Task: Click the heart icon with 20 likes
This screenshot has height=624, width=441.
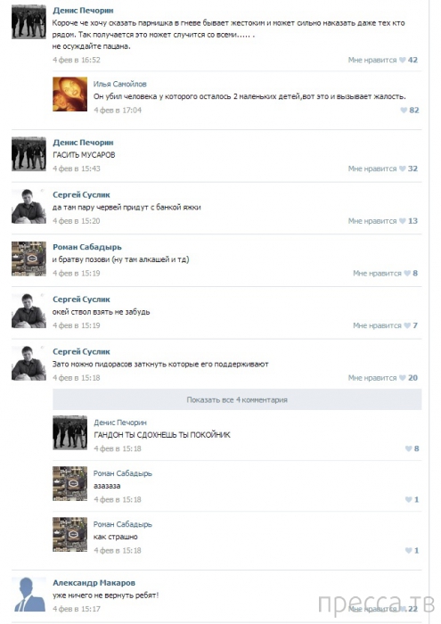Action: tap(403, 378)
